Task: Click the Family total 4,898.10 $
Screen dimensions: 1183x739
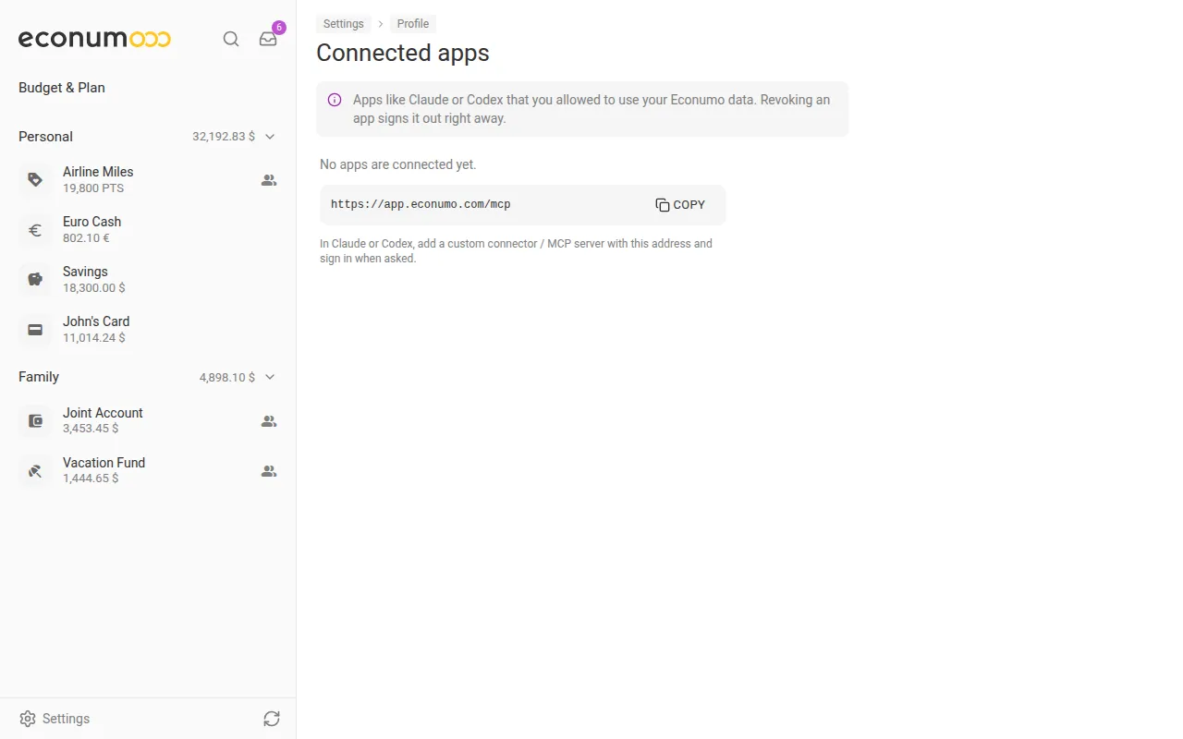Action: pyautogui.click(x=227, y=377)
